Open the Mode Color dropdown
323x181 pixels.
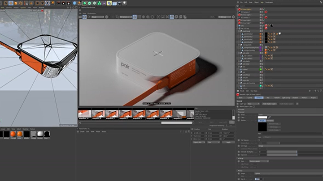coord(290,115)
